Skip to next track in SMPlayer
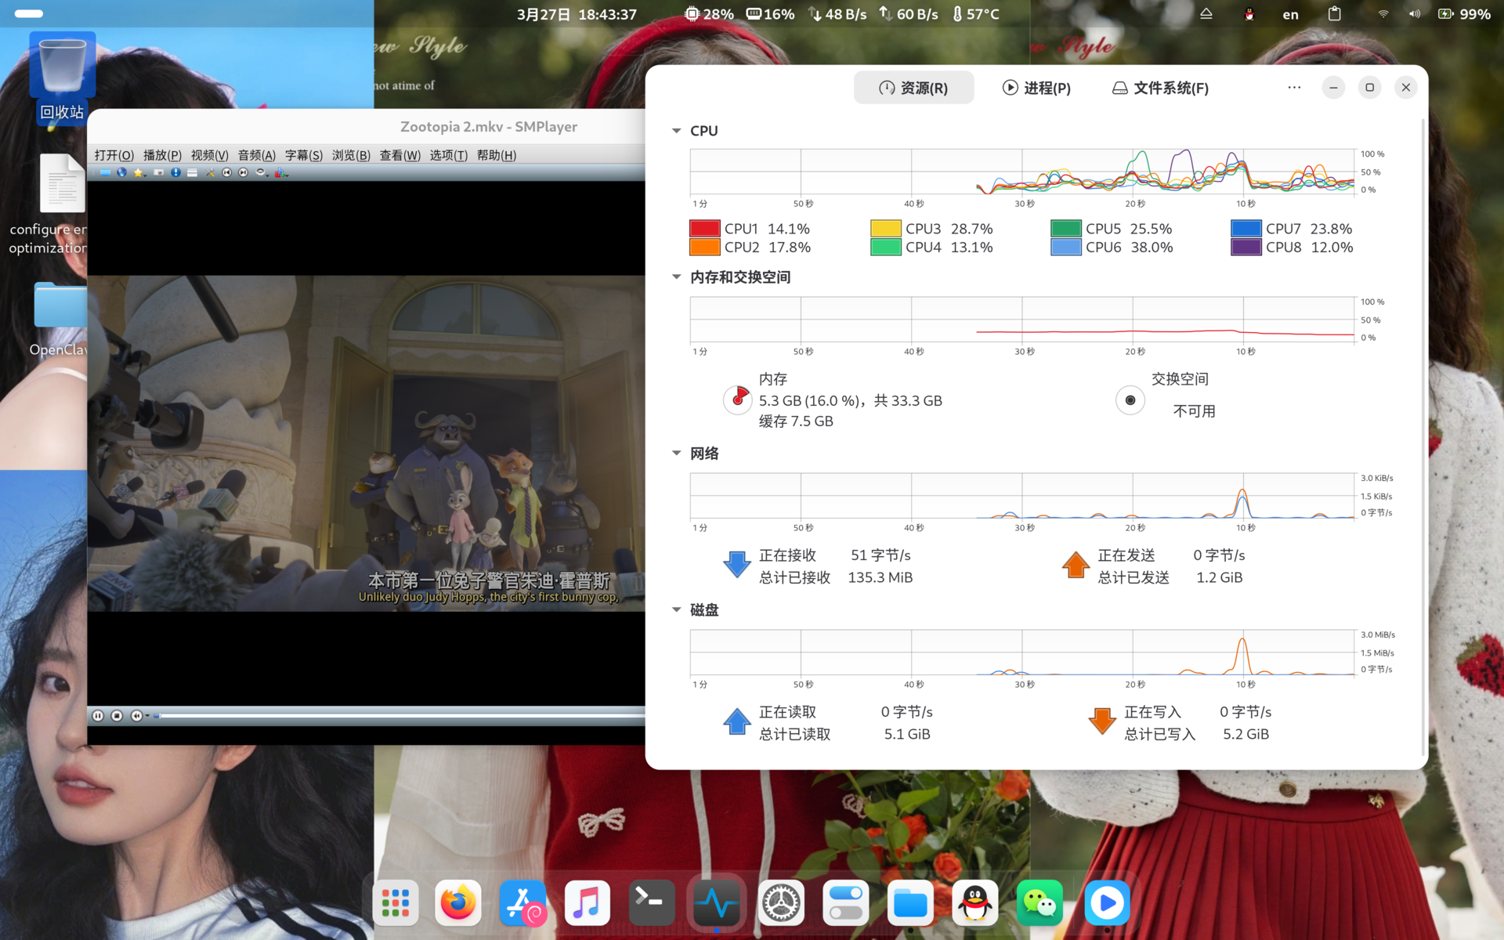The image size is (1504, 940). (244, 172)
